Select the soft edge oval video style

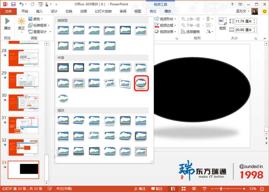[x=63, y=98]
